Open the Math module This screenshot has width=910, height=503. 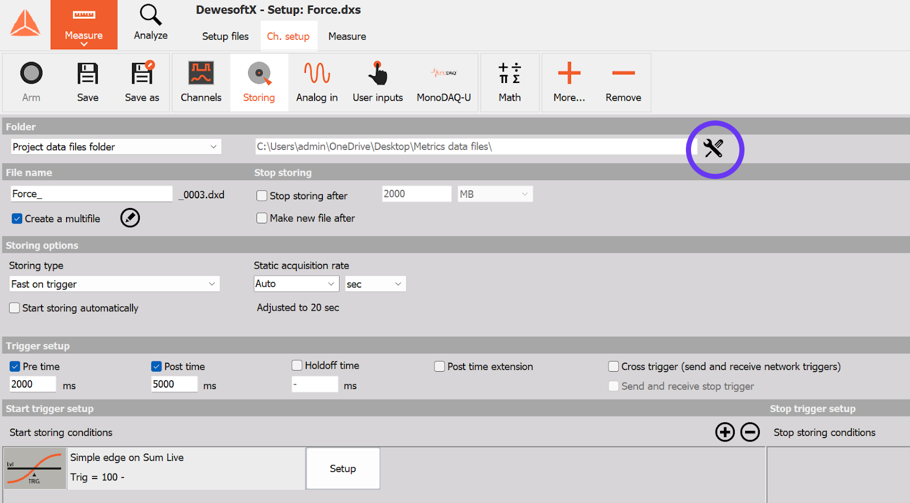(510, 82)
